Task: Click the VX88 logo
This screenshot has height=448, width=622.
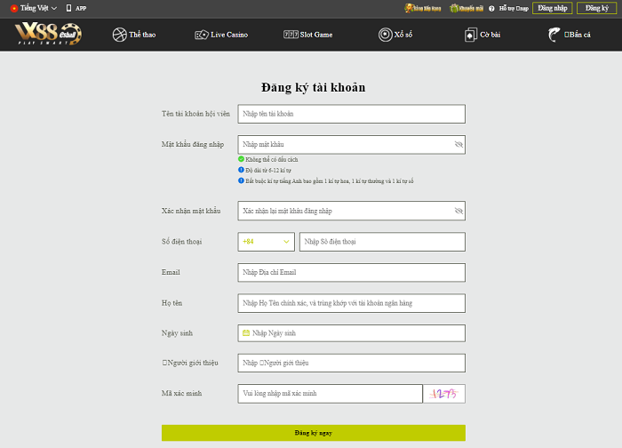Action: tap(48, 35)
